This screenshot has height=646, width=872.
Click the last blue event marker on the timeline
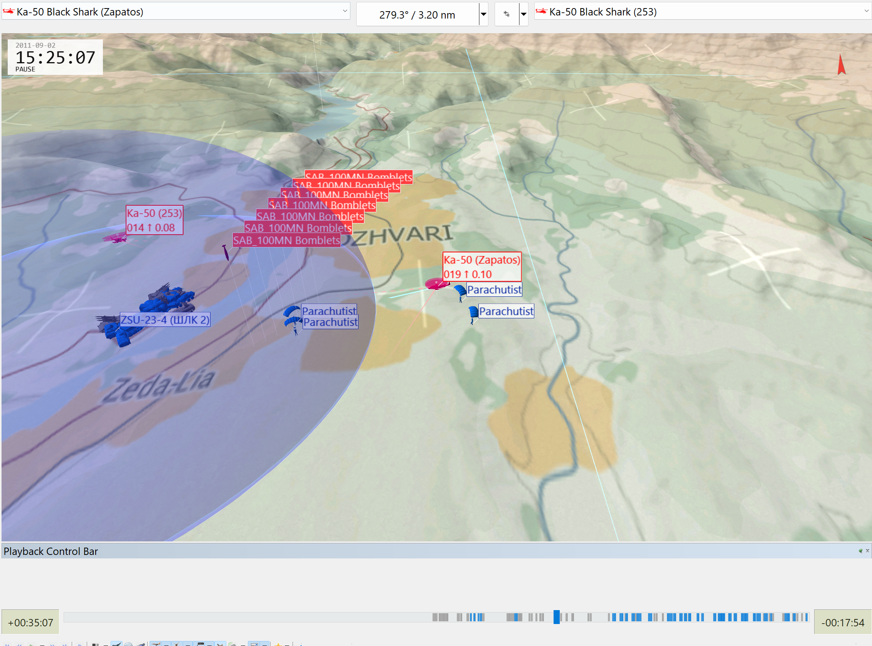pyautogui.click(x=806, y=617)
